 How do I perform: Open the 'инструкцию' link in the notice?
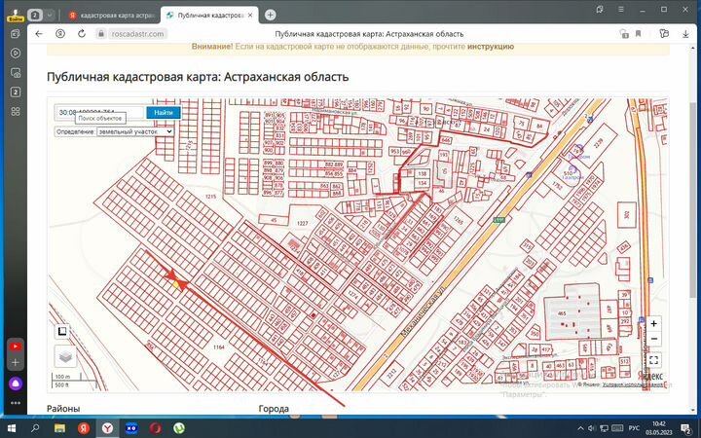(491, 46)
